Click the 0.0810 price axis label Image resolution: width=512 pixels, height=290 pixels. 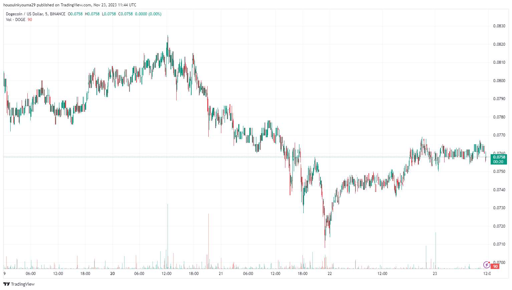coord(499,62)
